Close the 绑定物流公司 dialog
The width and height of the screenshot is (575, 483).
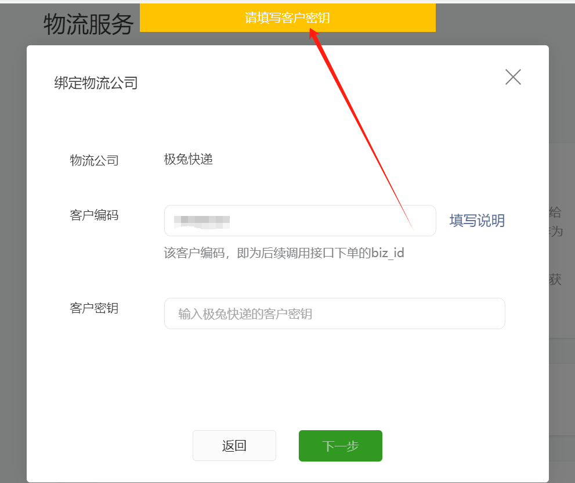click(513, 77)
